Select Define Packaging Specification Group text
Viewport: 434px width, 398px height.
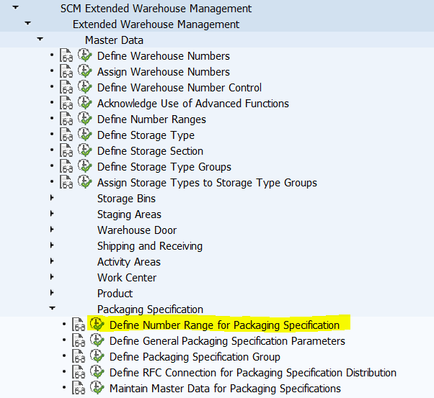click(195, 357)
